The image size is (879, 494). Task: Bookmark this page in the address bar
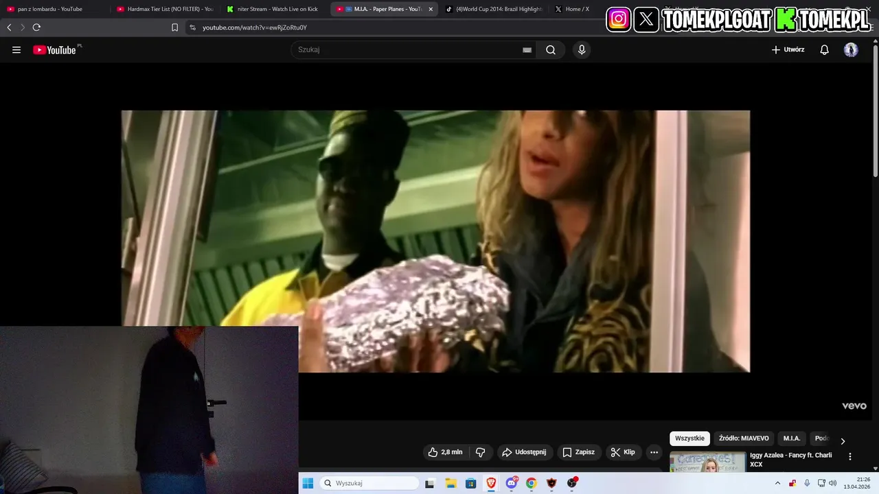point(174,27)
